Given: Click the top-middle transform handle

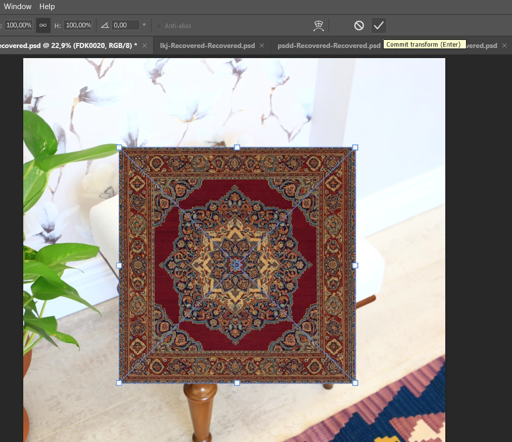Looking at the screenshot, I should (x=237, y=148).
